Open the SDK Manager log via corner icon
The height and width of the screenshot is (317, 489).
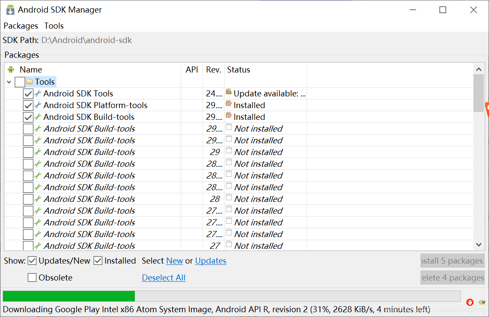tap(482, 302)
